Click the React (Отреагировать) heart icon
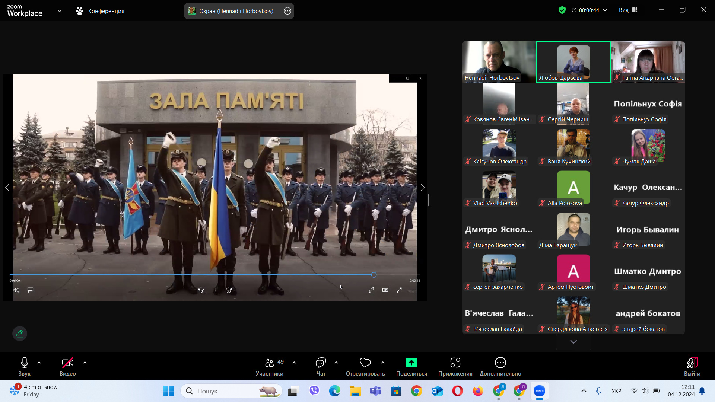This screenshot has width=715, height=402. coord(365,363)
